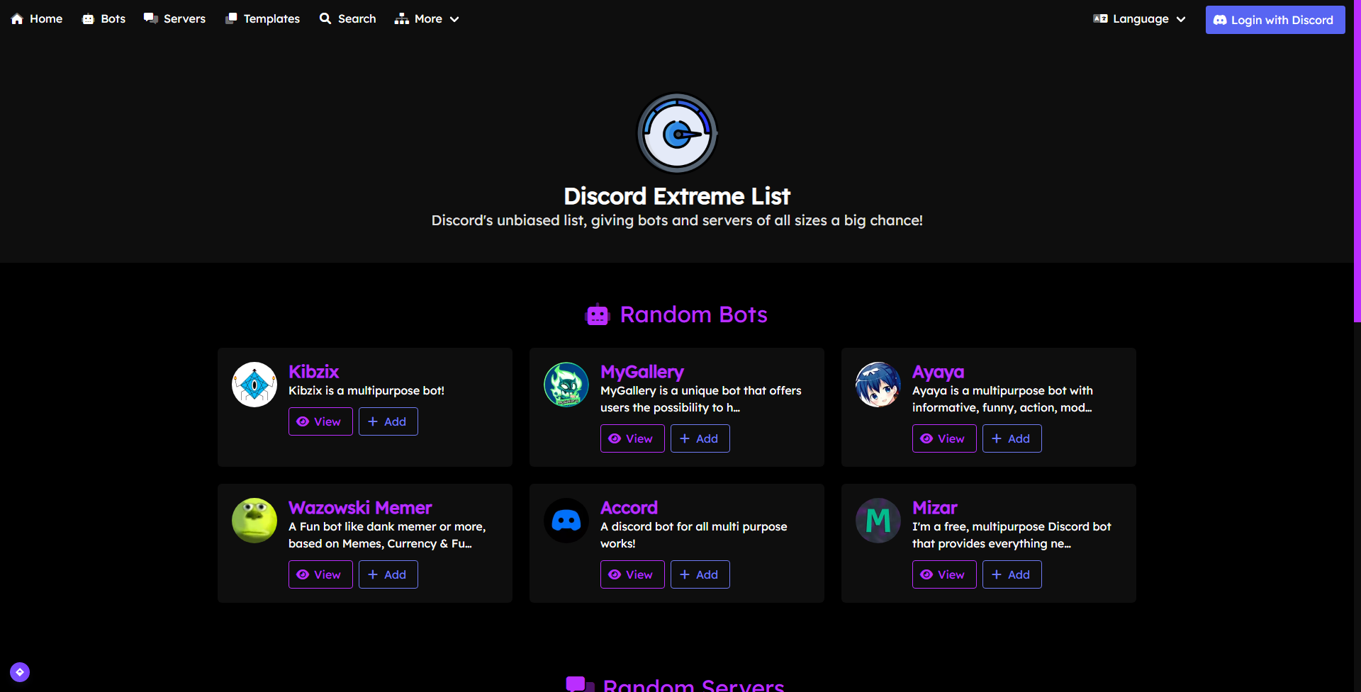Open the Kibzix title link

[313, 372]
